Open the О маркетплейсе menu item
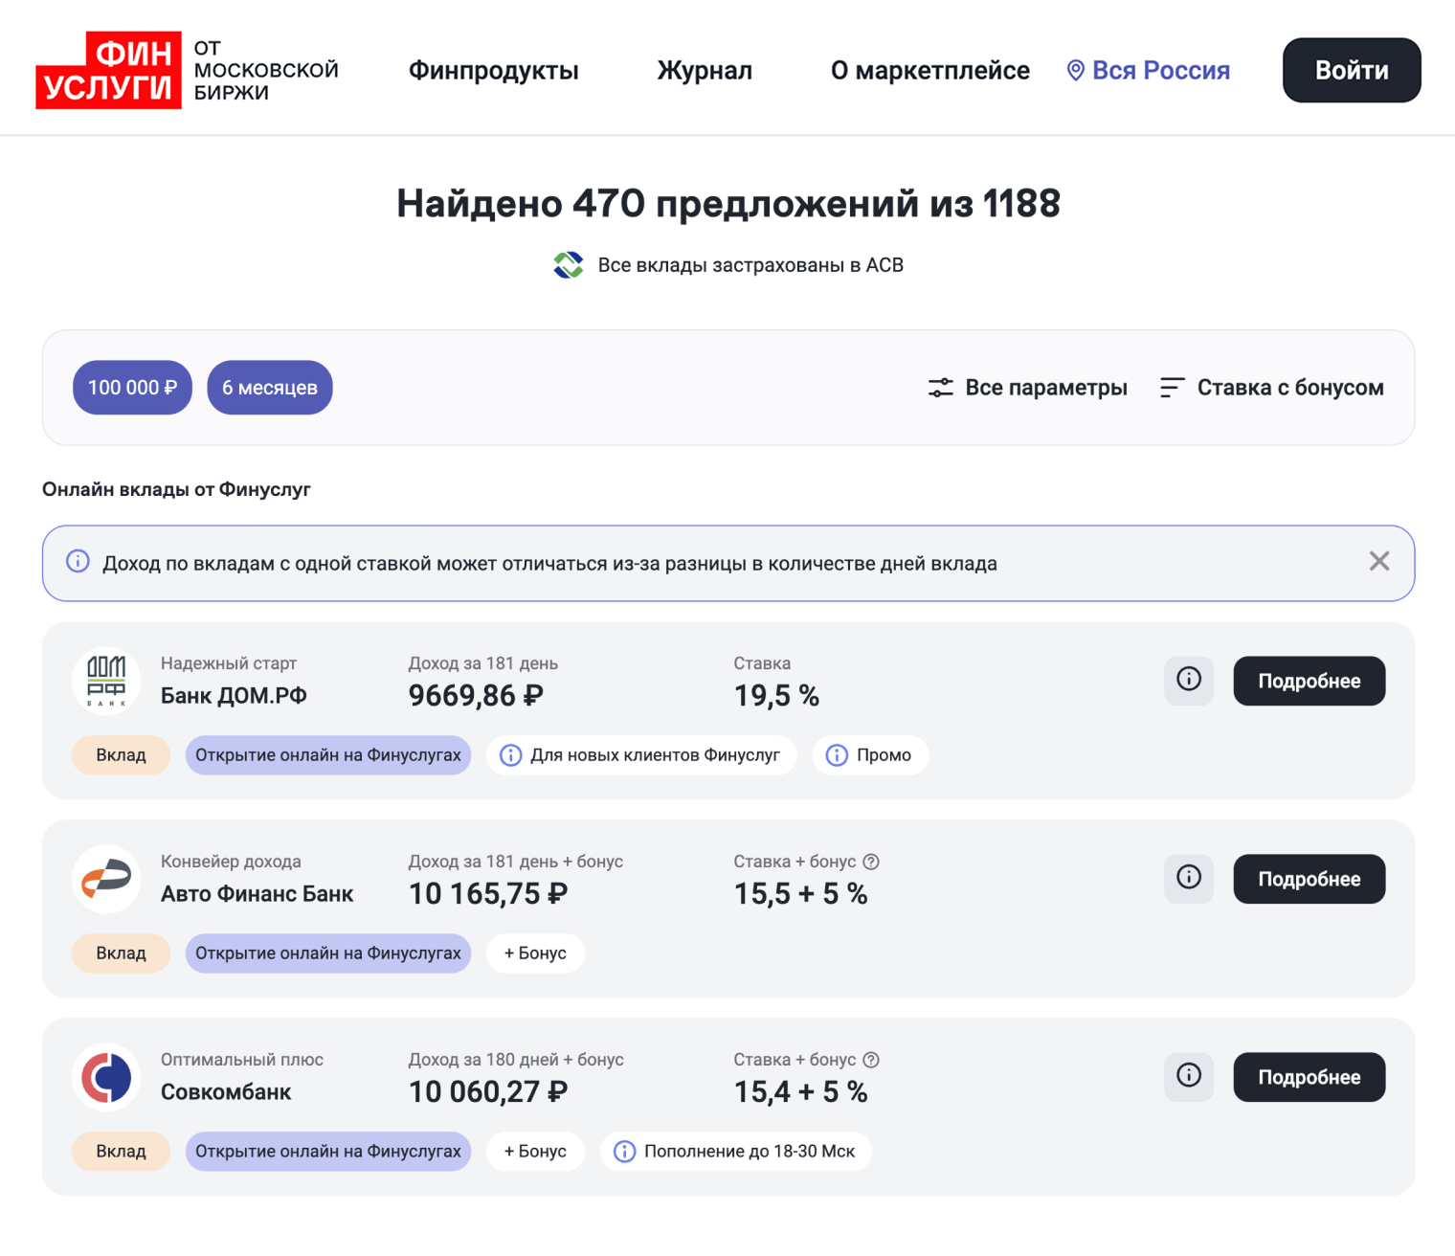 (x=929, y=70)
